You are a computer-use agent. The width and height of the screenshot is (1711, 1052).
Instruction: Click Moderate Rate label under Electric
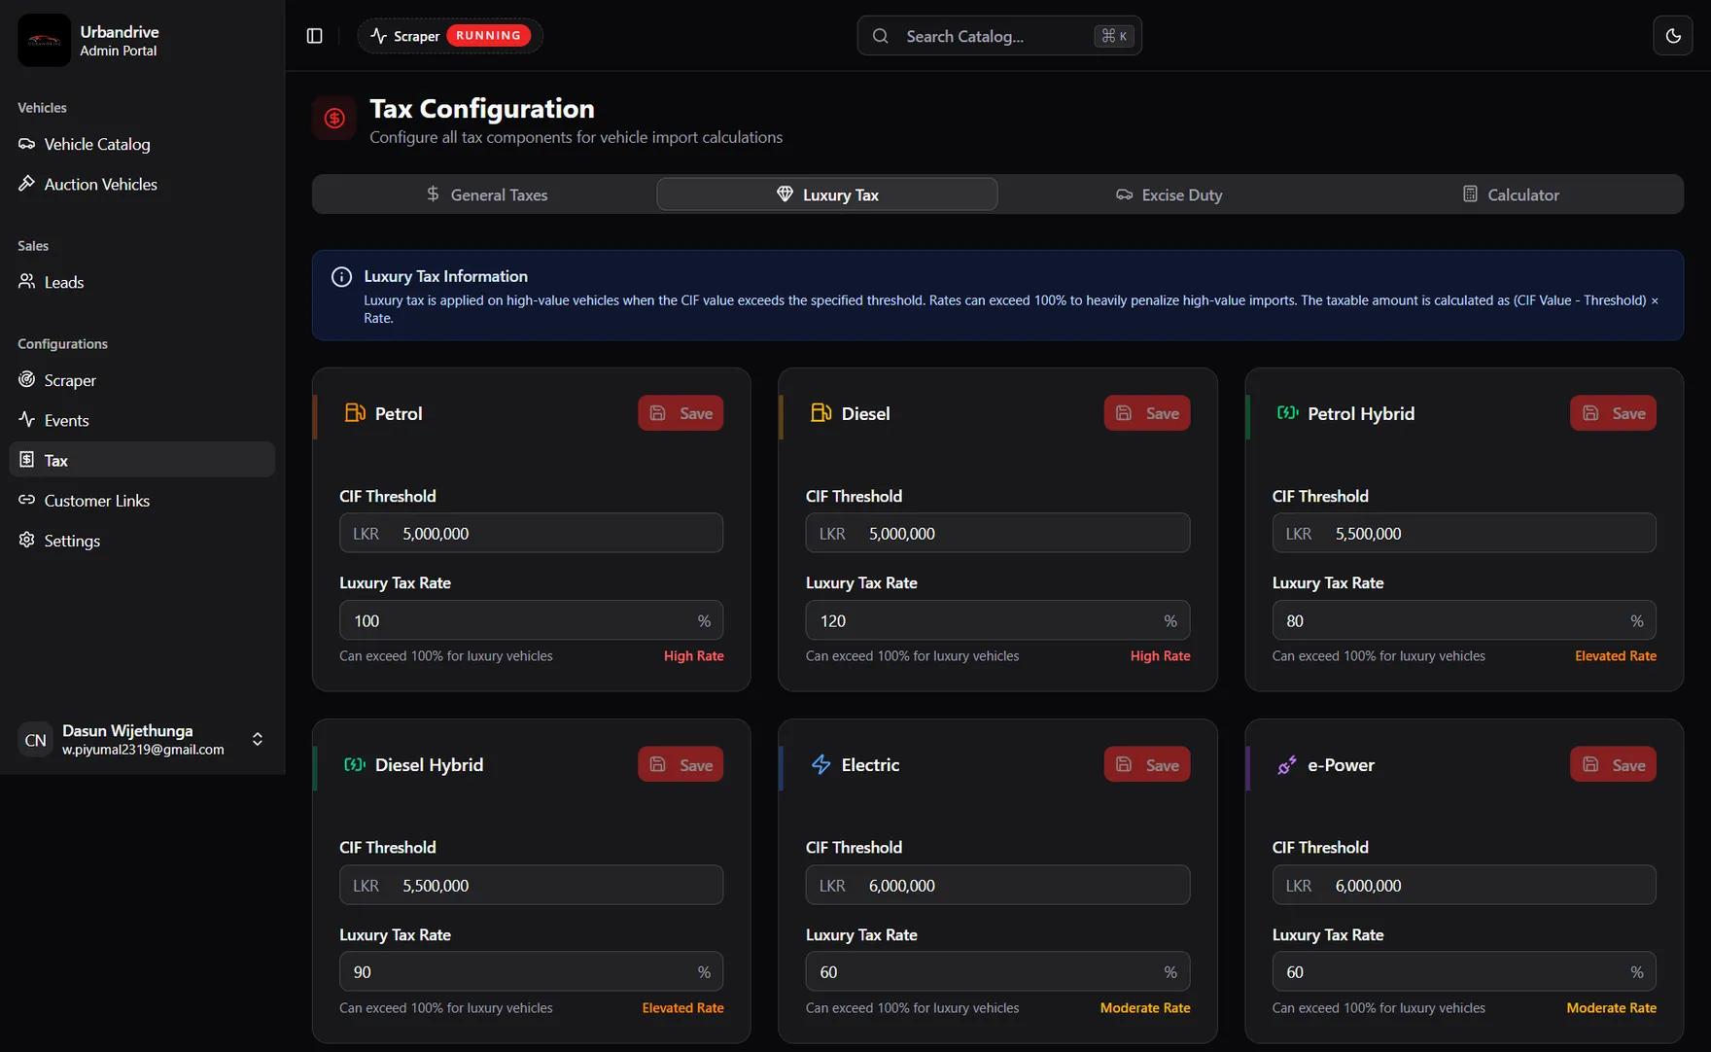point(1144,1008)
